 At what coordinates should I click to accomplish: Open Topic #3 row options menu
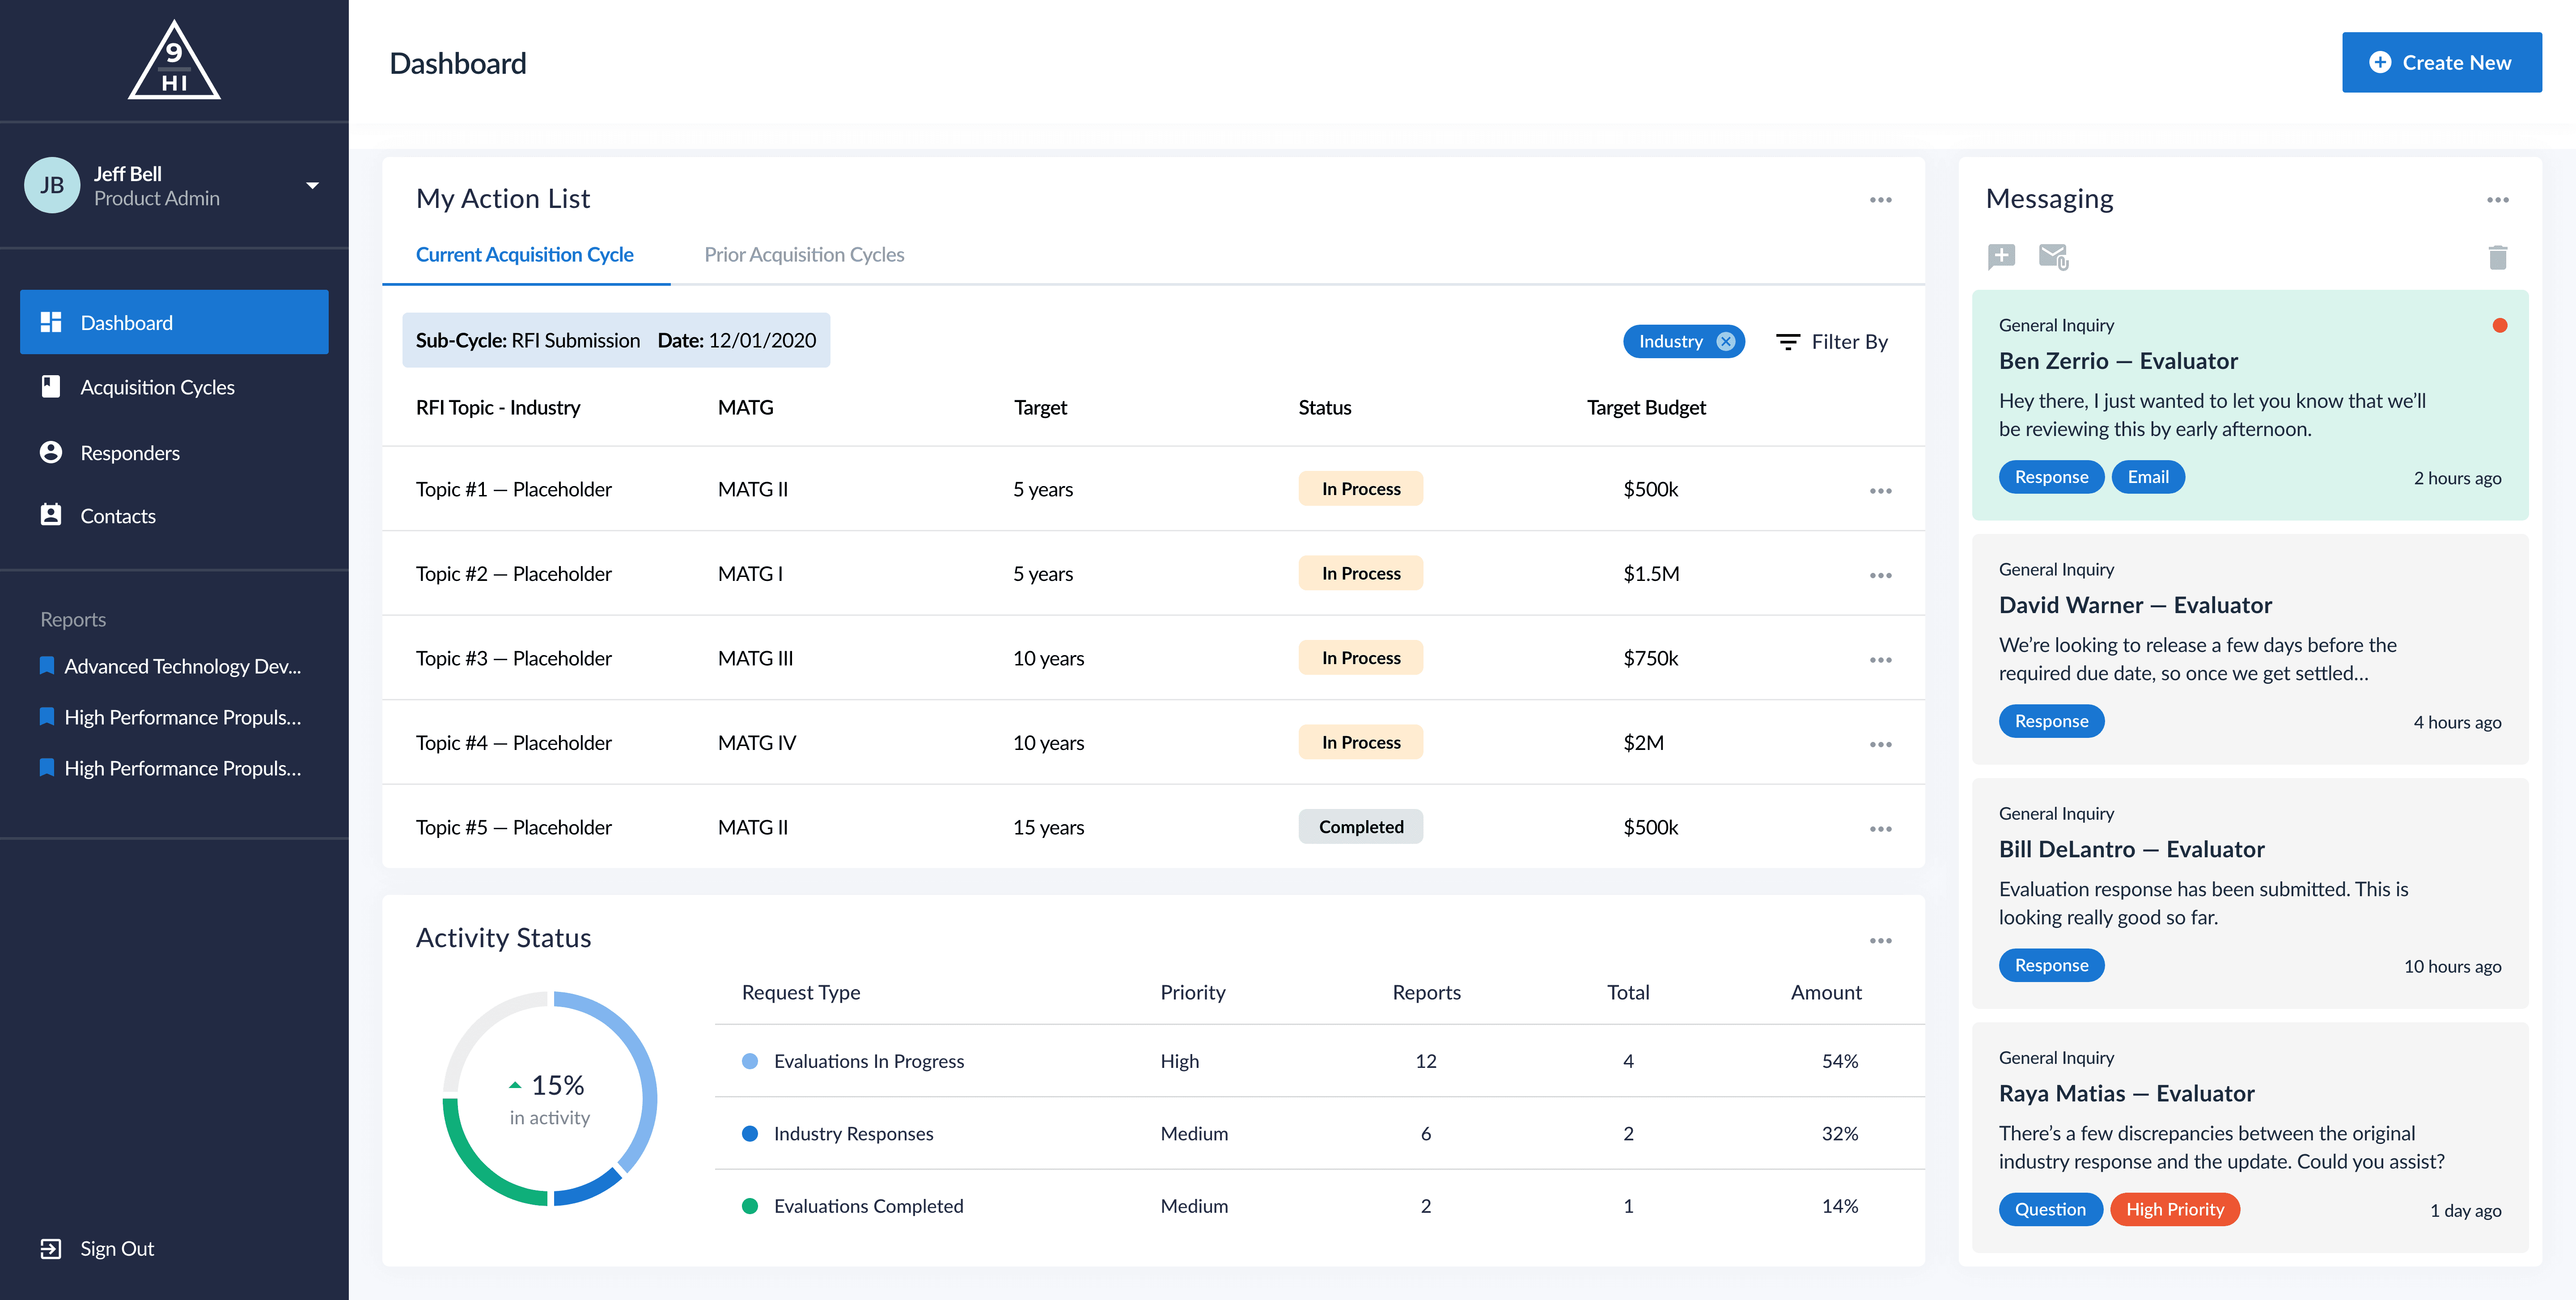tap(1880, 660)
